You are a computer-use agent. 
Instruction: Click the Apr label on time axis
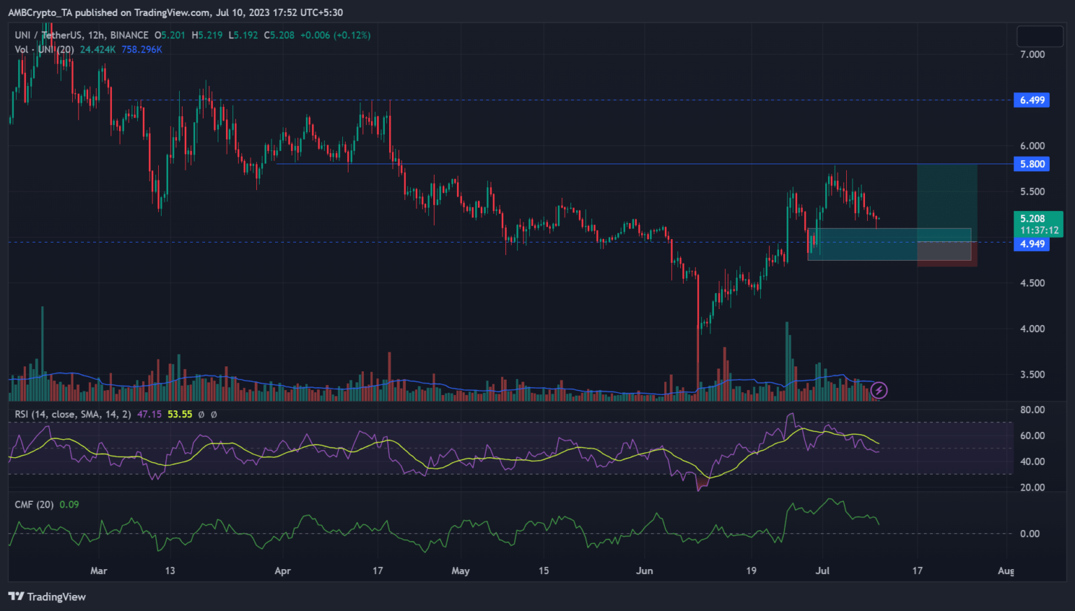click(283, 571)
